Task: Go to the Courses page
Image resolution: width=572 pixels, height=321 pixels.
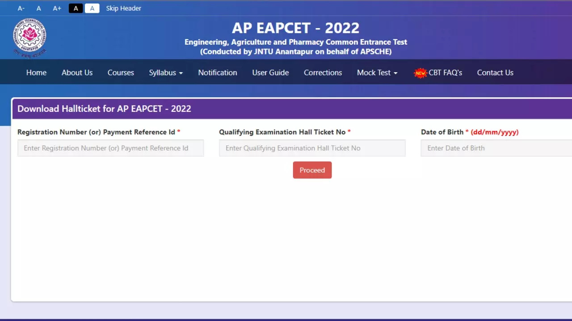Action: pyautogui.click(x=121, y=73)
